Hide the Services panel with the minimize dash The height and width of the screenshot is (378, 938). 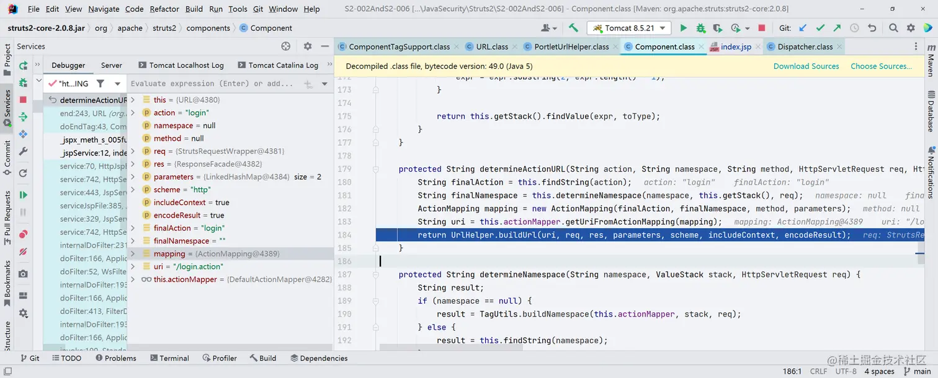click(x=324, y=46)
